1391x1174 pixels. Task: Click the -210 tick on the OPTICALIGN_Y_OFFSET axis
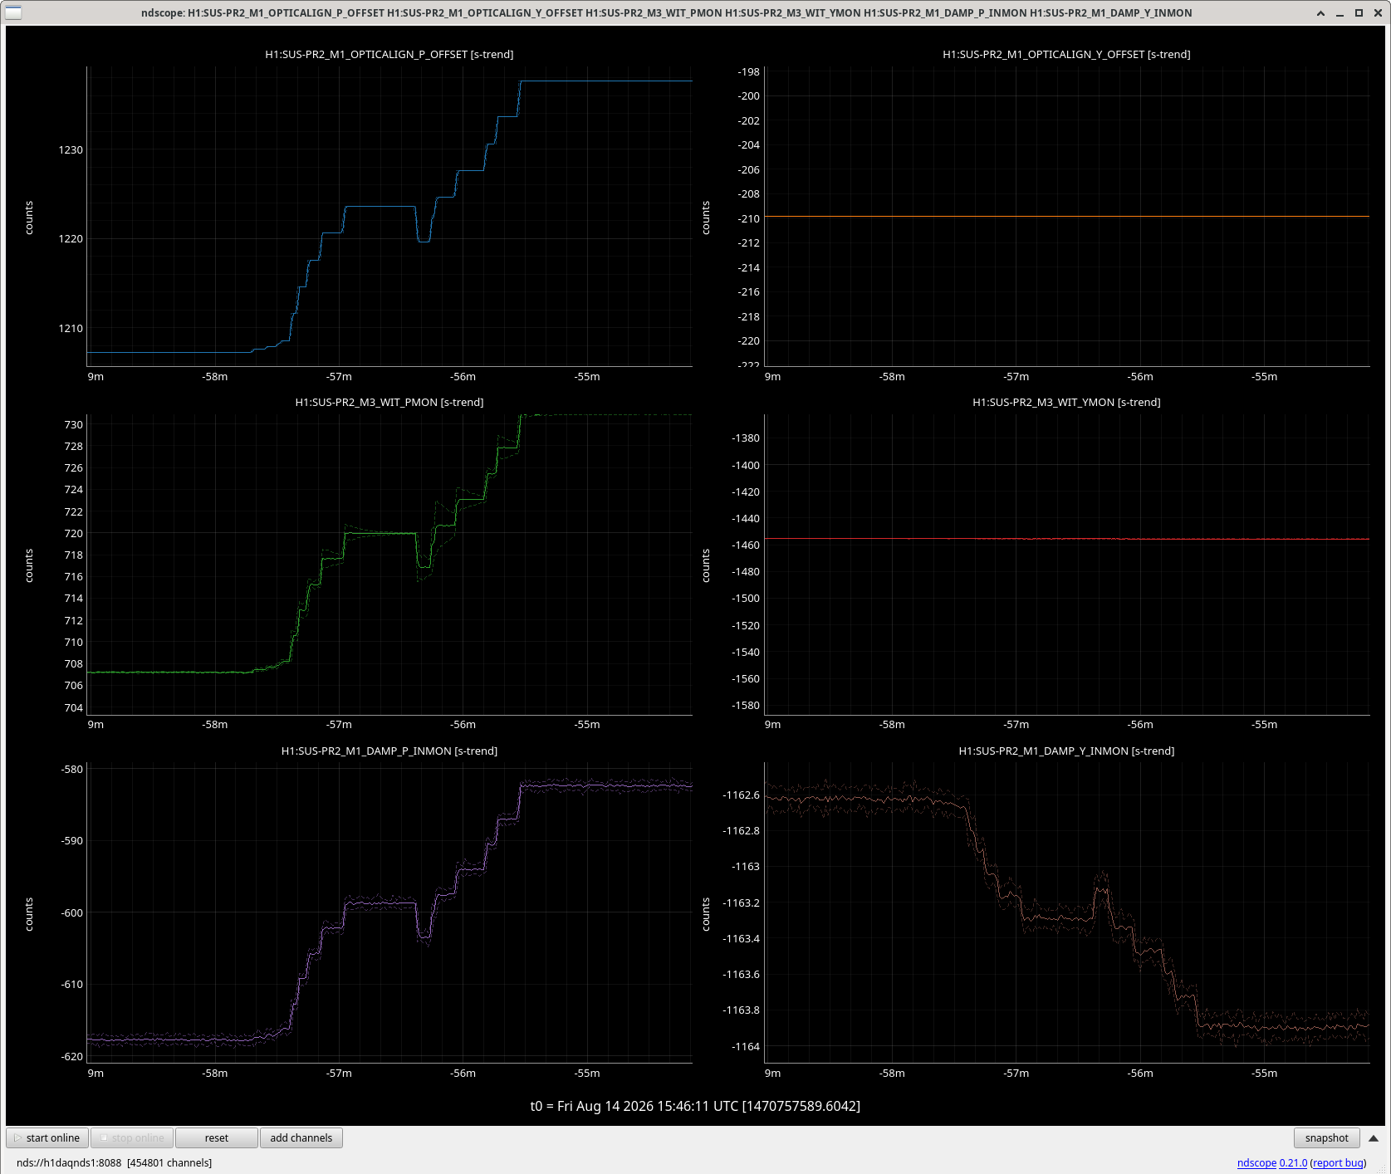[x=749, y=218]
